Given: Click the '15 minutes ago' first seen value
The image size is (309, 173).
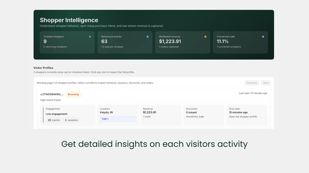Looking at the screenshot, I should pyautogui.click(x=238, y=112).
